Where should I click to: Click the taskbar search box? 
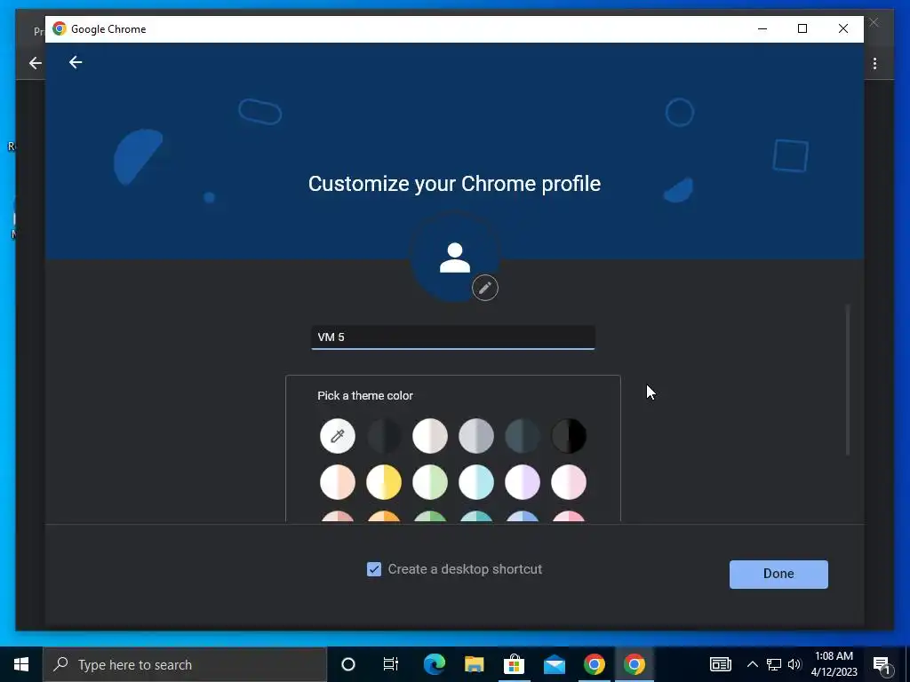[x=185, y=664]
